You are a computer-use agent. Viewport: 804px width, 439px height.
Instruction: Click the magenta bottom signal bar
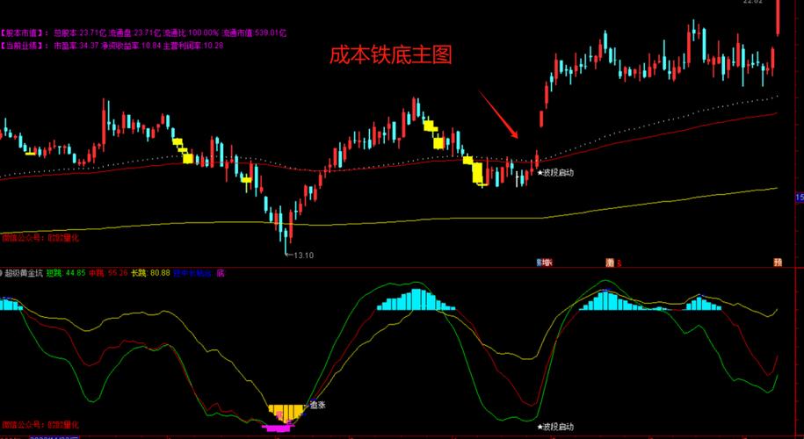click(279, 428)
